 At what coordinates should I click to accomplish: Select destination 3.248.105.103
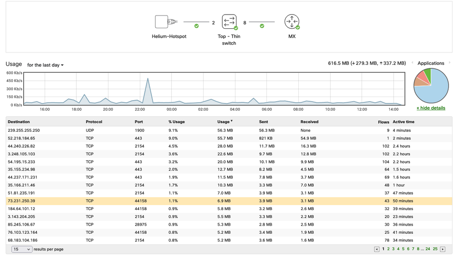click(21, 154)
